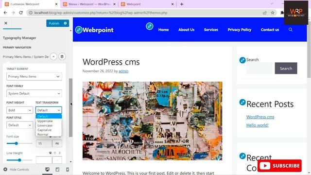
Task: Open the Services menu item
Action: coord(211,30)
